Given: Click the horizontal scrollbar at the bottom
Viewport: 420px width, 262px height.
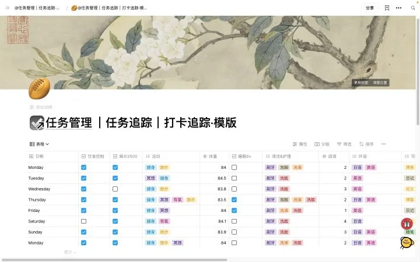Looking at the screenshot, I should [x=114, y=260].
